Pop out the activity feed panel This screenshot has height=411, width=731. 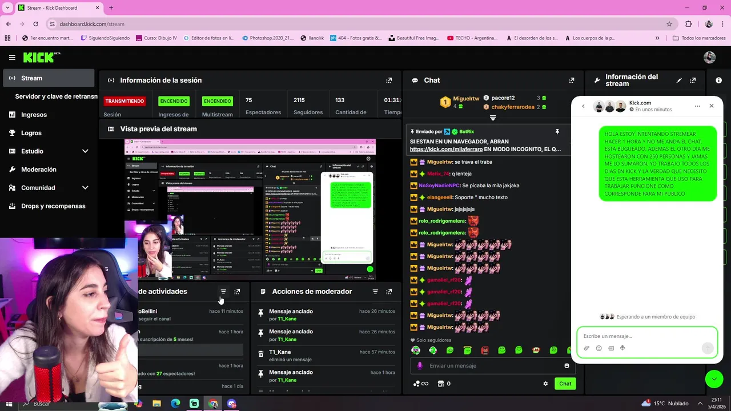click(x=237, y=292)
